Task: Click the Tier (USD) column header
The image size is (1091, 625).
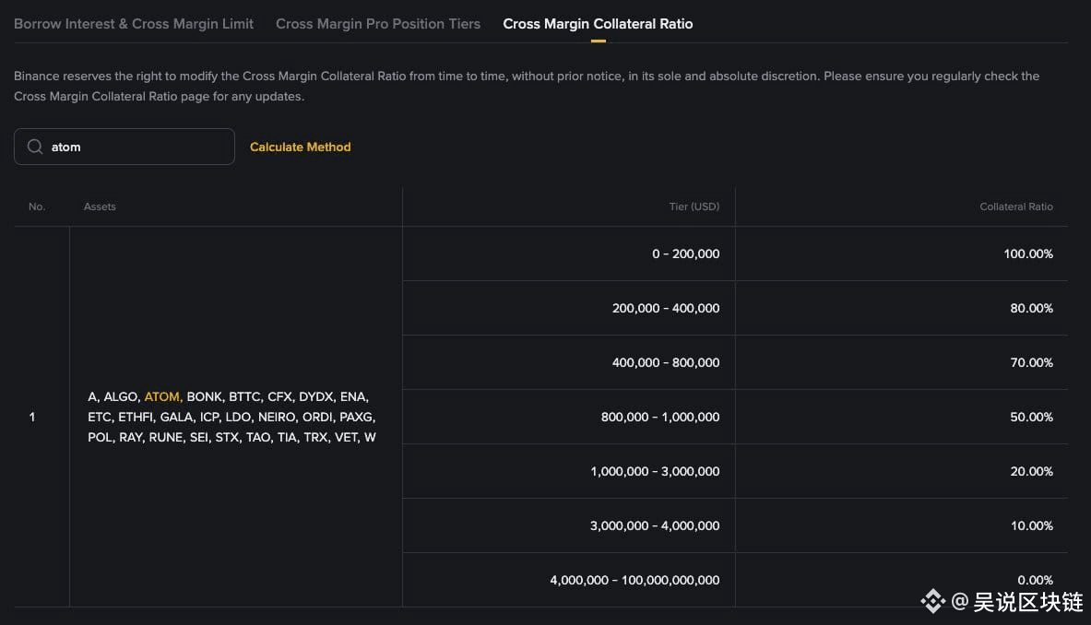Action: click(x=694, y=206)
